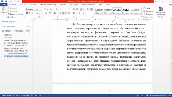Click the search magnifier in navigation pane
This screenshot has width=172, height=97.
point(27,26)
